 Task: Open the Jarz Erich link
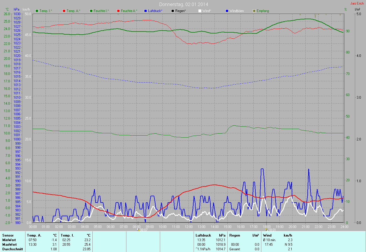click(357, 3)
